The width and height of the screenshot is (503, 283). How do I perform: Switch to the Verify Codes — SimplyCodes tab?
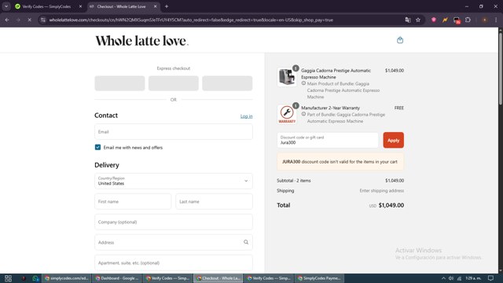[x=46, y=6]
